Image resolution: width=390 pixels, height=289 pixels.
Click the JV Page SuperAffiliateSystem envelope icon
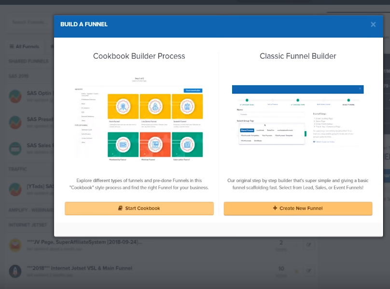pyautogui.click(x=15, y=245)
